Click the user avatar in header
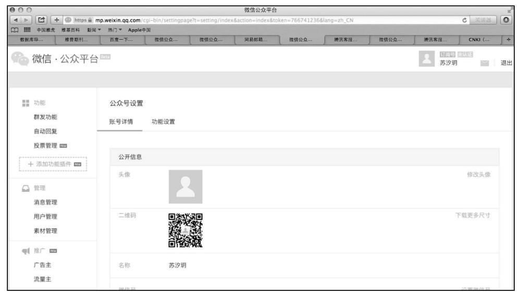 (x=426, y=59)
